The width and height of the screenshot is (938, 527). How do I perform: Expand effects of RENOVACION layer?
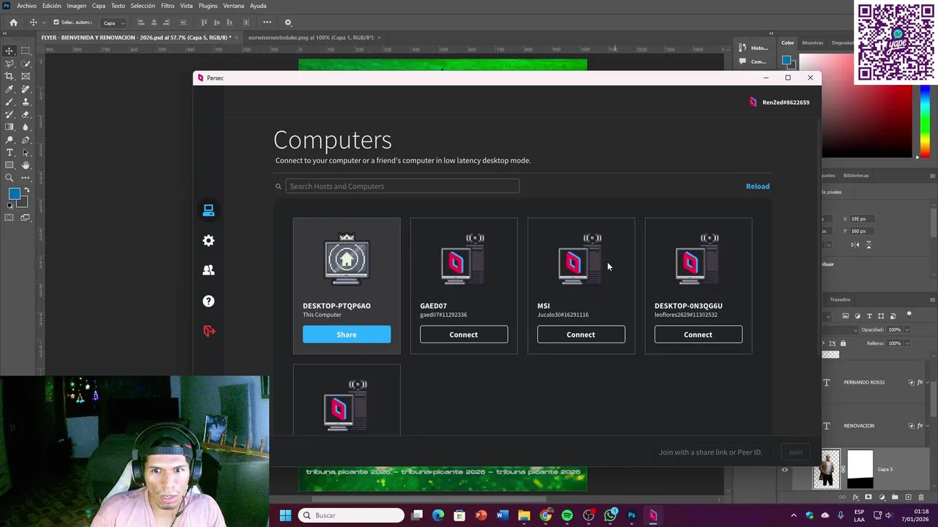pyautogui.click(x=928, y=425)
